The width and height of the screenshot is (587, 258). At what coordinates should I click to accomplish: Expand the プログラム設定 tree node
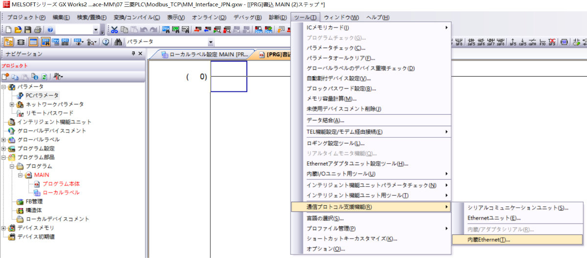4,148
